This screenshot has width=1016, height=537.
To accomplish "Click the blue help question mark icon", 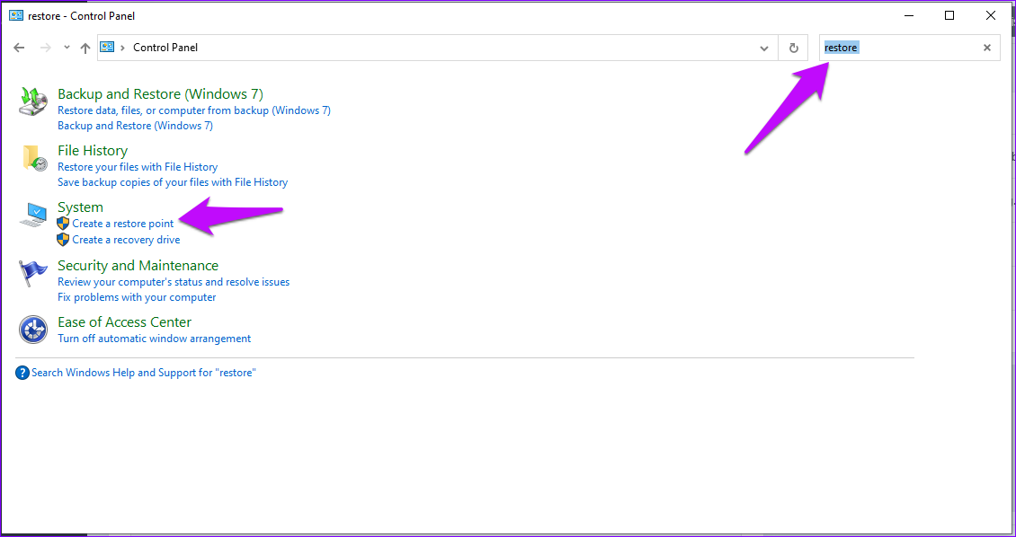I will (22, 373).
